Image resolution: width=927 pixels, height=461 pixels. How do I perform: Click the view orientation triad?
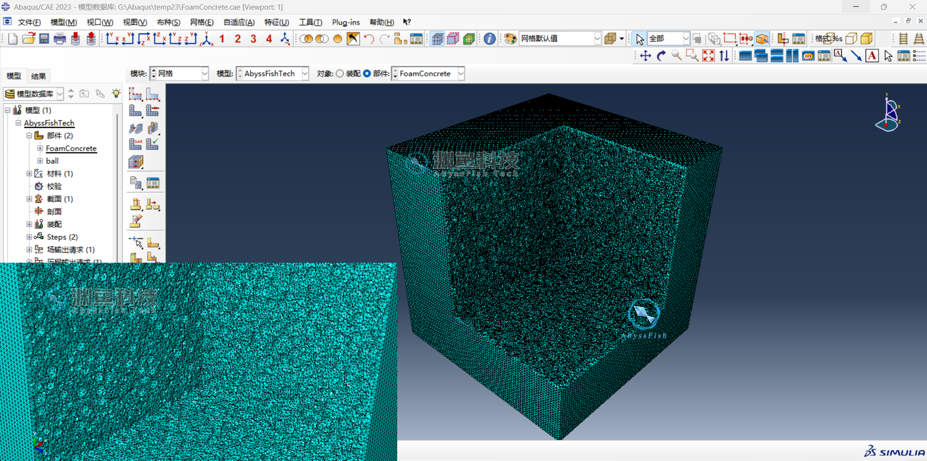888,113
